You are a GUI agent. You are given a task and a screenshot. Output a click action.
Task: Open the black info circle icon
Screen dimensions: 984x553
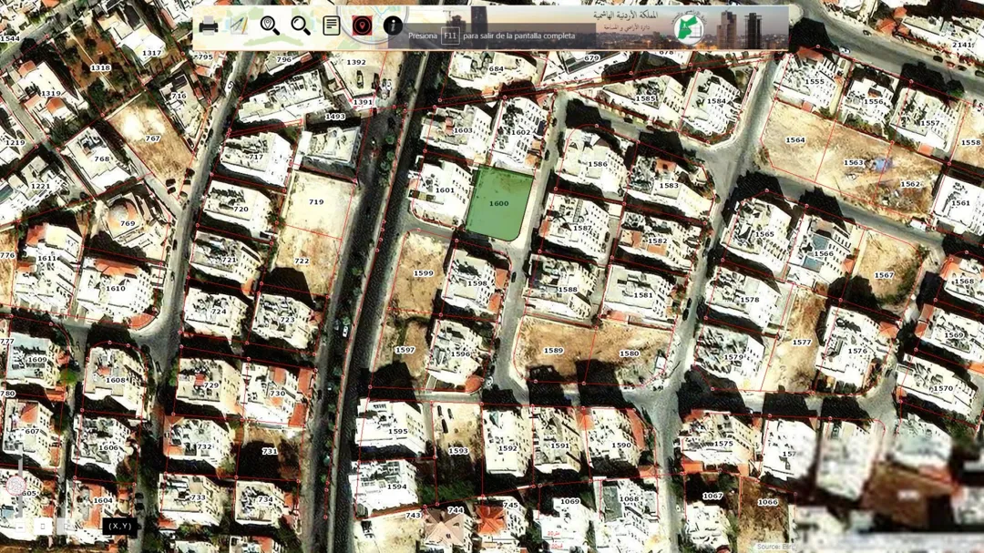(x=393, y=26)
